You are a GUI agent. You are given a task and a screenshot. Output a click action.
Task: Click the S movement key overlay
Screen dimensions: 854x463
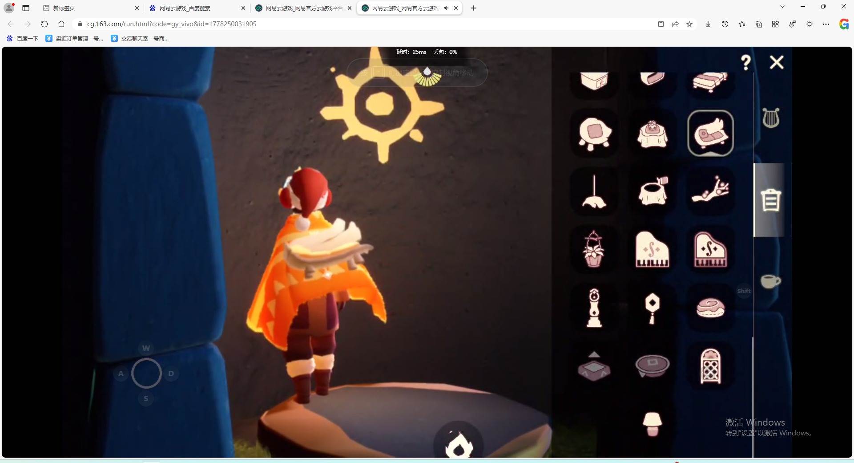pos(146,398)
